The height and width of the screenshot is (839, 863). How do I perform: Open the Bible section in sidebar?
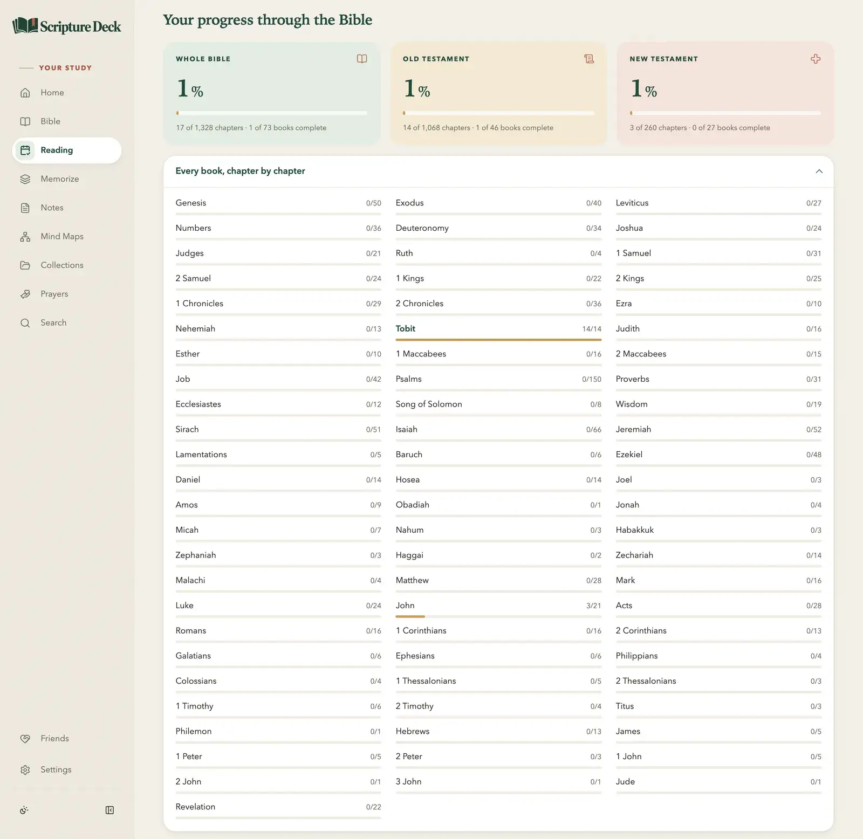click(67, 121)
